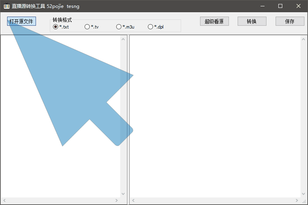Click the 转换 convert button

(252, 21)
